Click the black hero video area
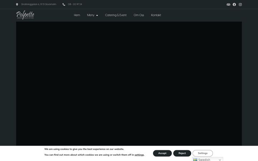 [129, 83]
